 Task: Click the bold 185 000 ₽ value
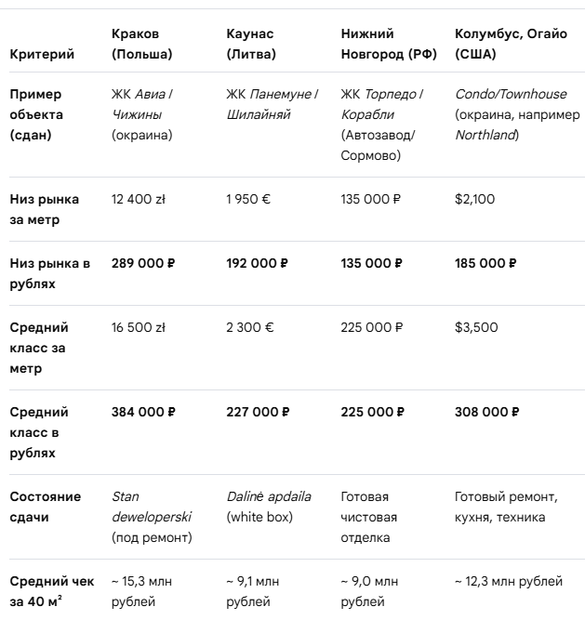point(485,263)
